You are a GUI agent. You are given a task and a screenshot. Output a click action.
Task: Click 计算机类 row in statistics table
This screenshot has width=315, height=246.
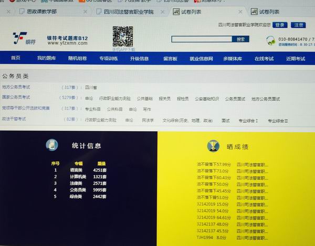coord(79,177)
